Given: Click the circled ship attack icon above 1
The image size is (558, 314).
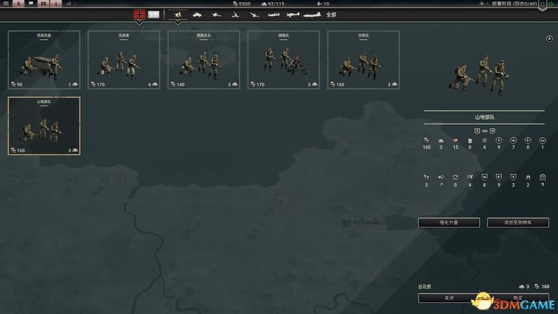Looking at the screenshot, I should tap(543, 140).
